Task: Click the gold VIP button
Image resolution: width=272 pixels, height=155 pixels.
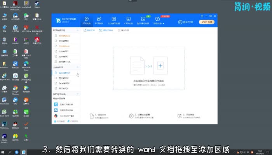Action: 206,22
